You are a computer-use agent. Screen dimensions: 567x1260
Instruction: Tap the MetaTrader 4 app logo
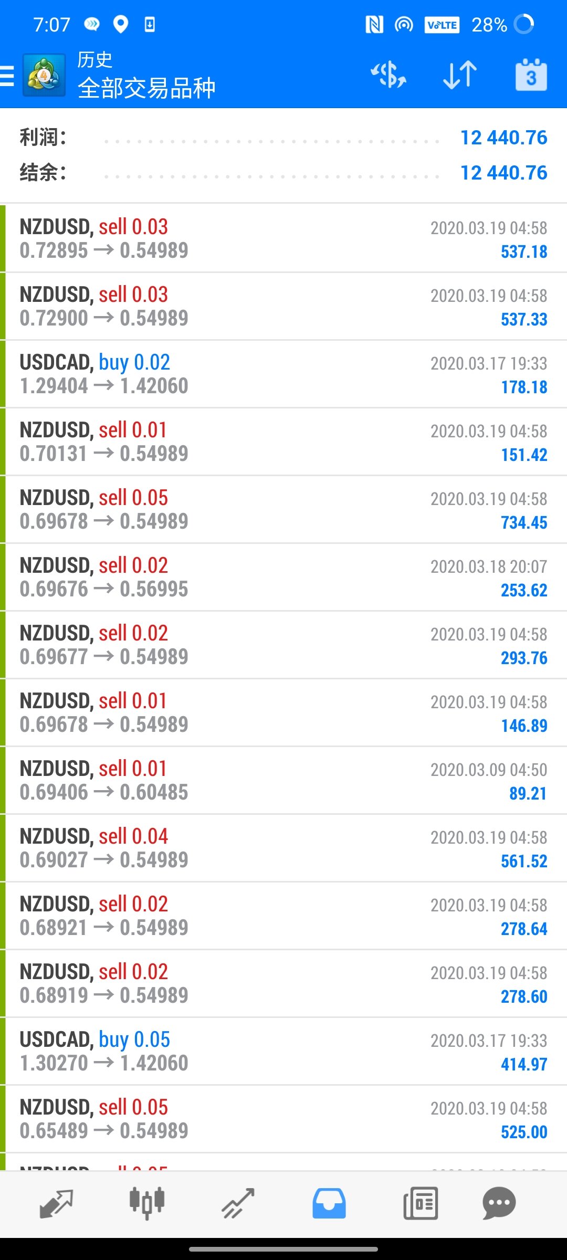coord(44,75)
